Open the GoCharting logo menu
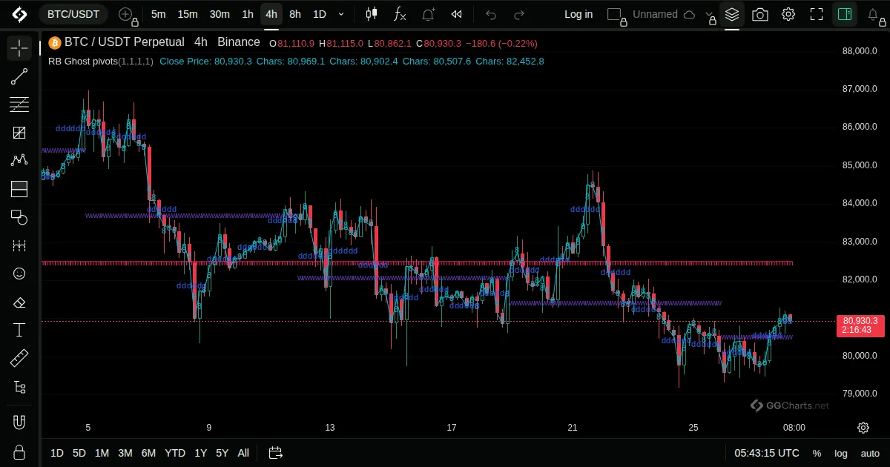The image size is (890, 467). pos(19,14)
